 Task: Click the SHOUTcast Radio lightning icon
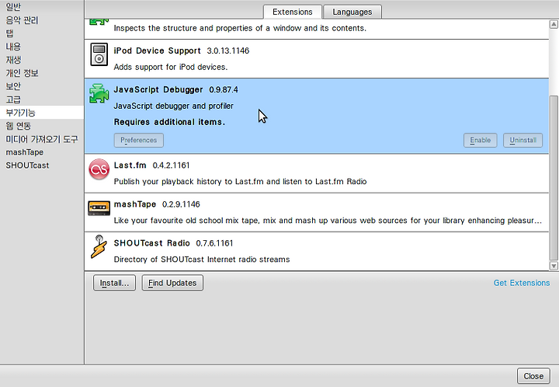(99, 246)
